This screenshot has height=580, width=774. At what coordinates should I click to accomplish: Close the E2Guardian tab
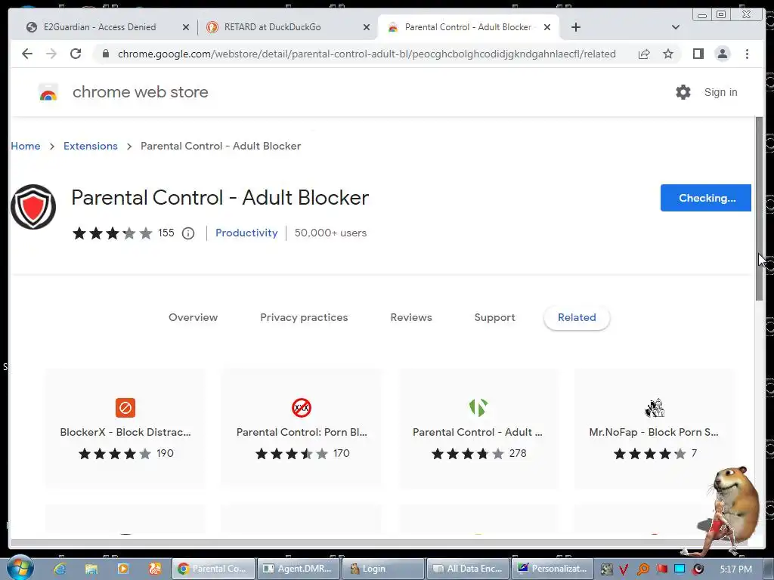click(x=186, y=27)
